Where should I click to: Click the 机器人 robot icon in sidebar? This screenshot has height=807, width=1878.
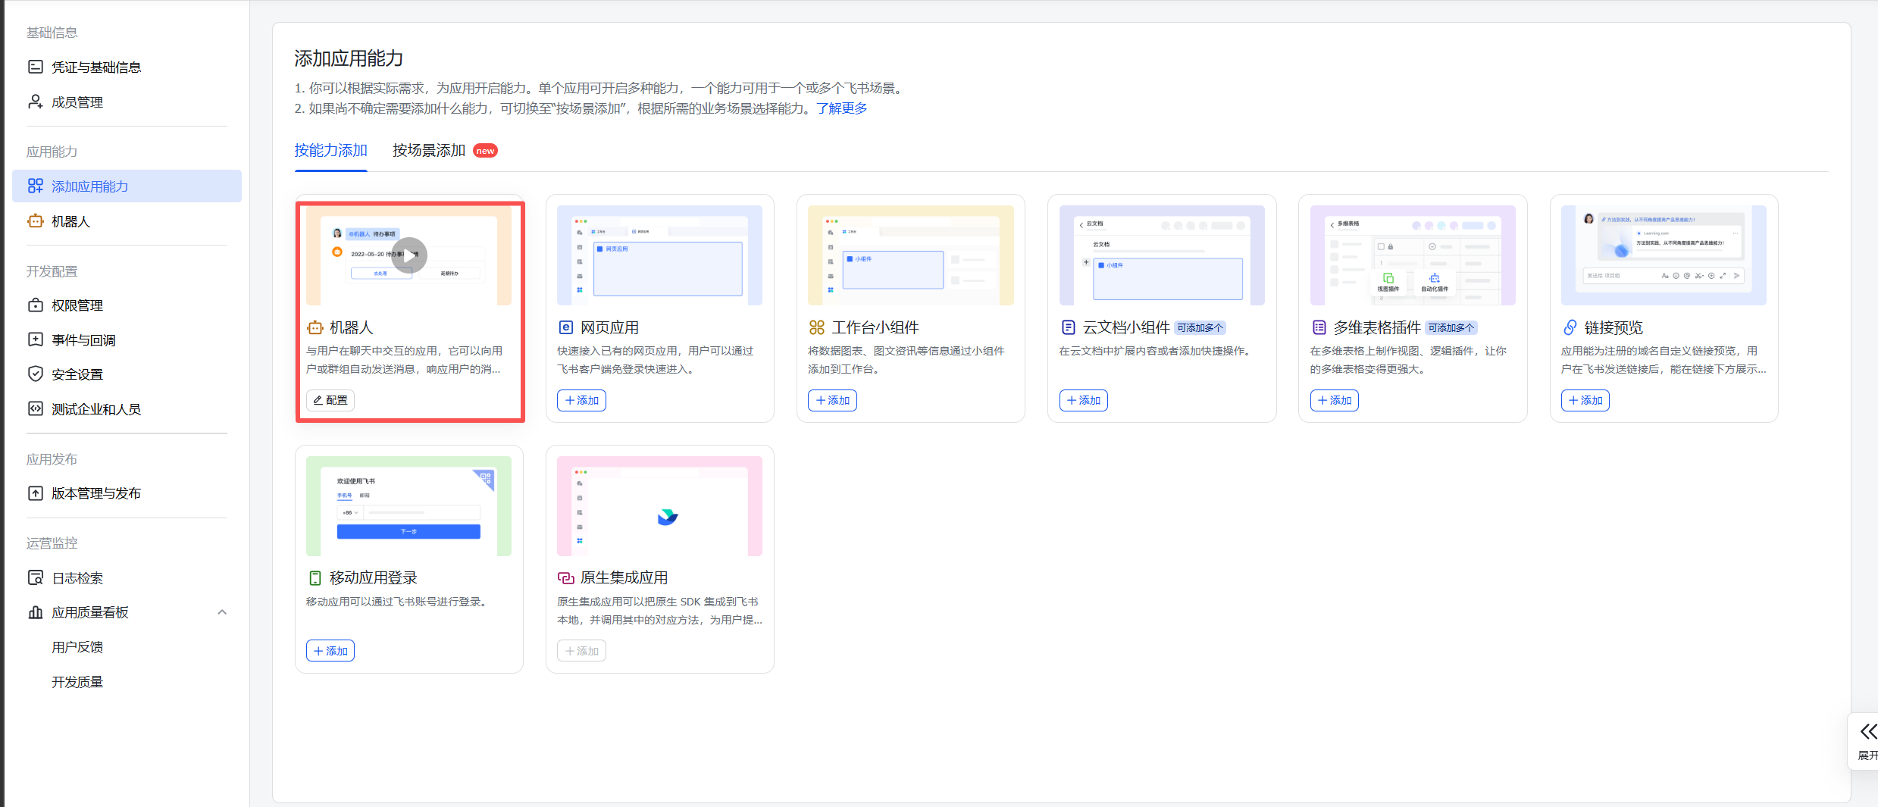click(x=35, y=221)
